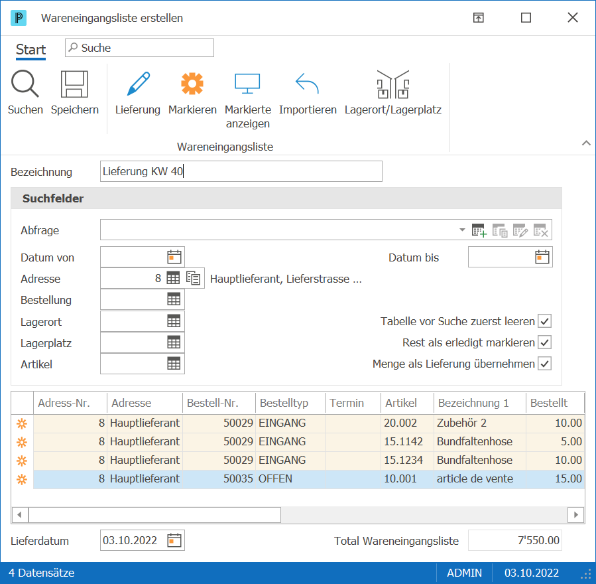
Task: Open the Bestellung lookup table icon
Action: [174, 300]
